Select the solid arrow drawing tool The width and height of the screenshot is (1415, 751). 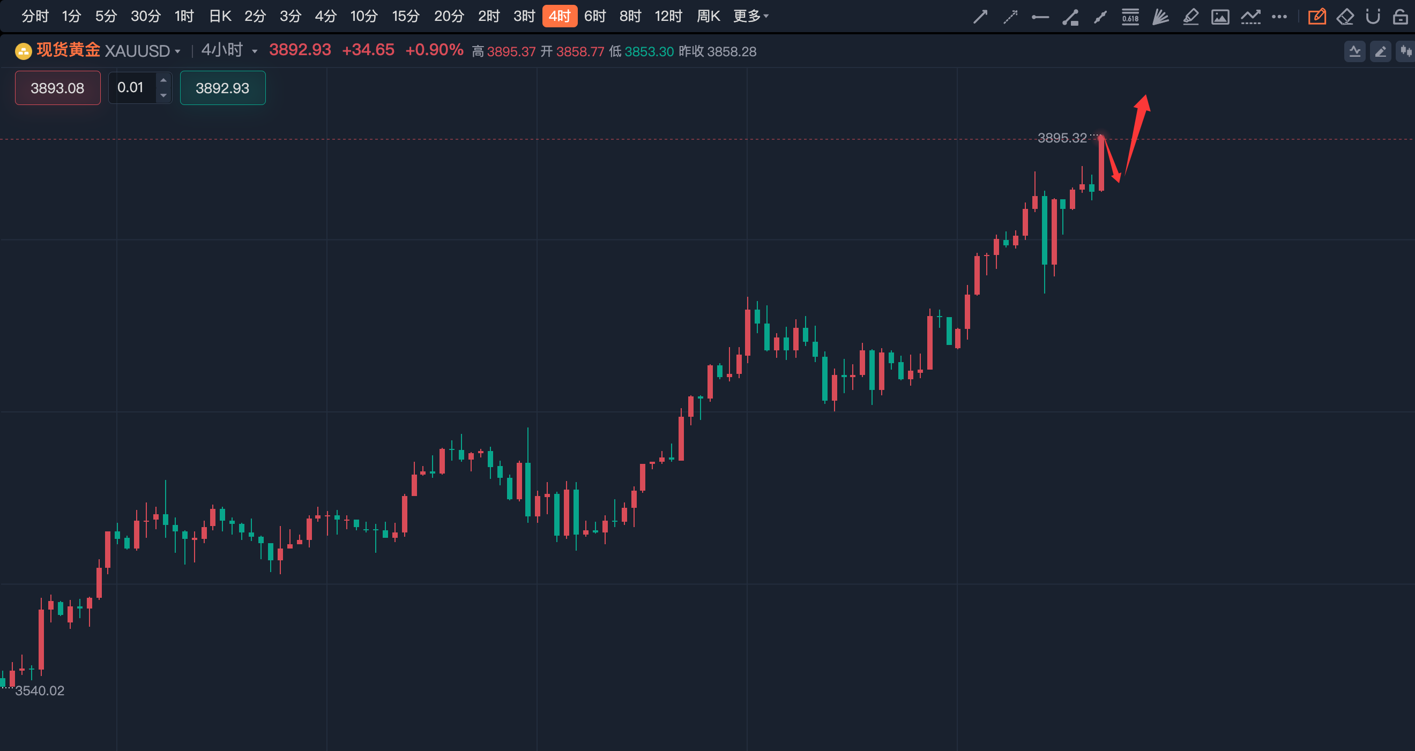(980, 17)
